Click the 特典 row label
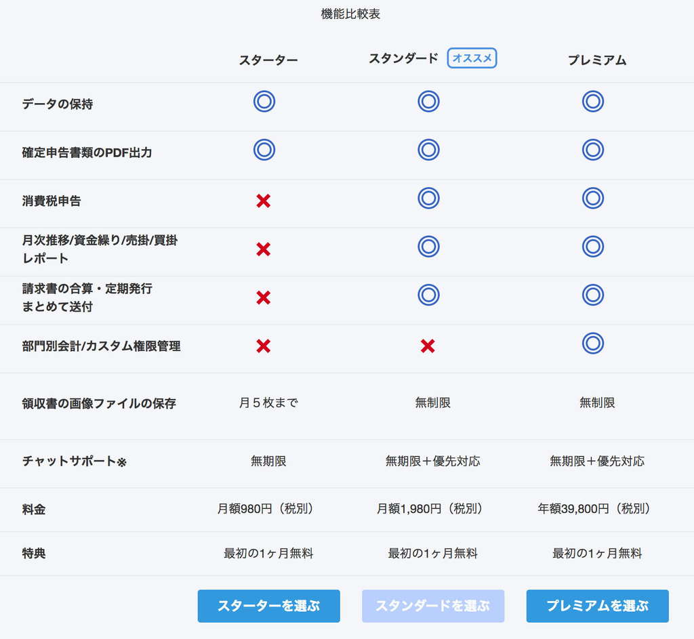Viewport: 694px width, 639px height. [x=34, y=554]
